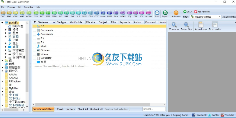The width and height of the screenshot is (236, 118).
Task: Open the File menu
Action: pyautogui.click(x=3, y=7)
